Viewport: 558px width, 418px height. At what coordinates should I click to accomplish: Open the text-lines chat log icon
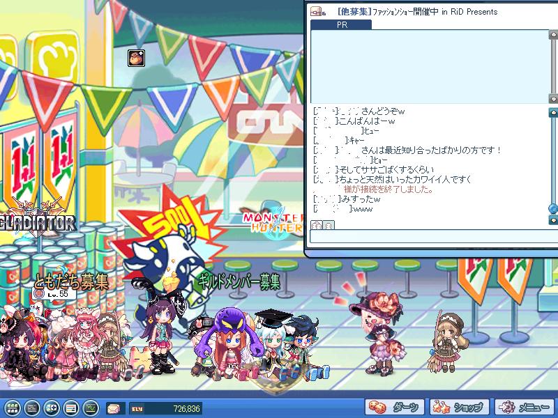coord(33,408)
